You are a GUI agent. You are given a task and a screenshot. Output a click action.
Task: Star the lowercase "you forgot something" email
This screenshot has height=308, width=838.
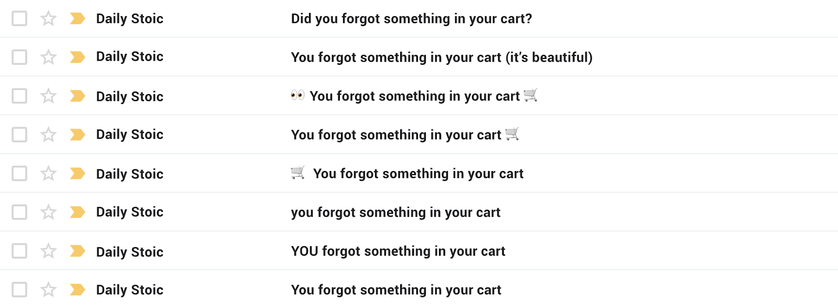48,212
